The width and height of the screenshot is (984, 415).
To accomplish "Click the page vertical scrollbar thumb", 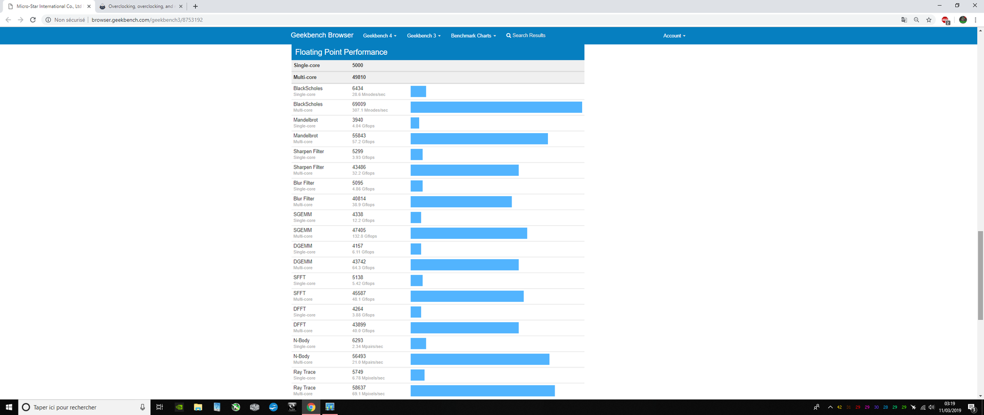I will click(980, 275).
